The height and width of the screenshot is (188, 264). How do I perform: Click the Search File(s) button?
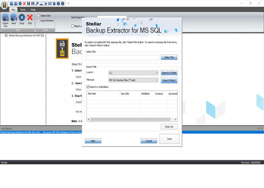tap(169, 80)
